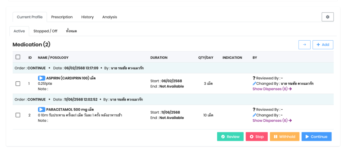
Task: Add a new medication with Add button
Action: (323, 45)
